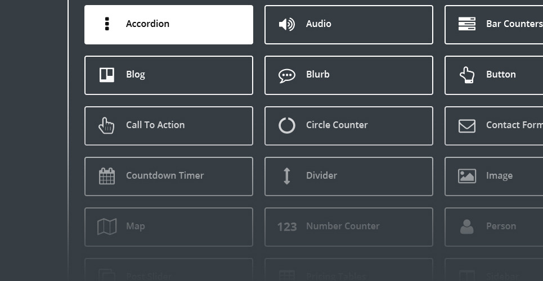Pick the Countdown Timer text label
The height and width of the screenshot is (281, 543).
[165, 175]
